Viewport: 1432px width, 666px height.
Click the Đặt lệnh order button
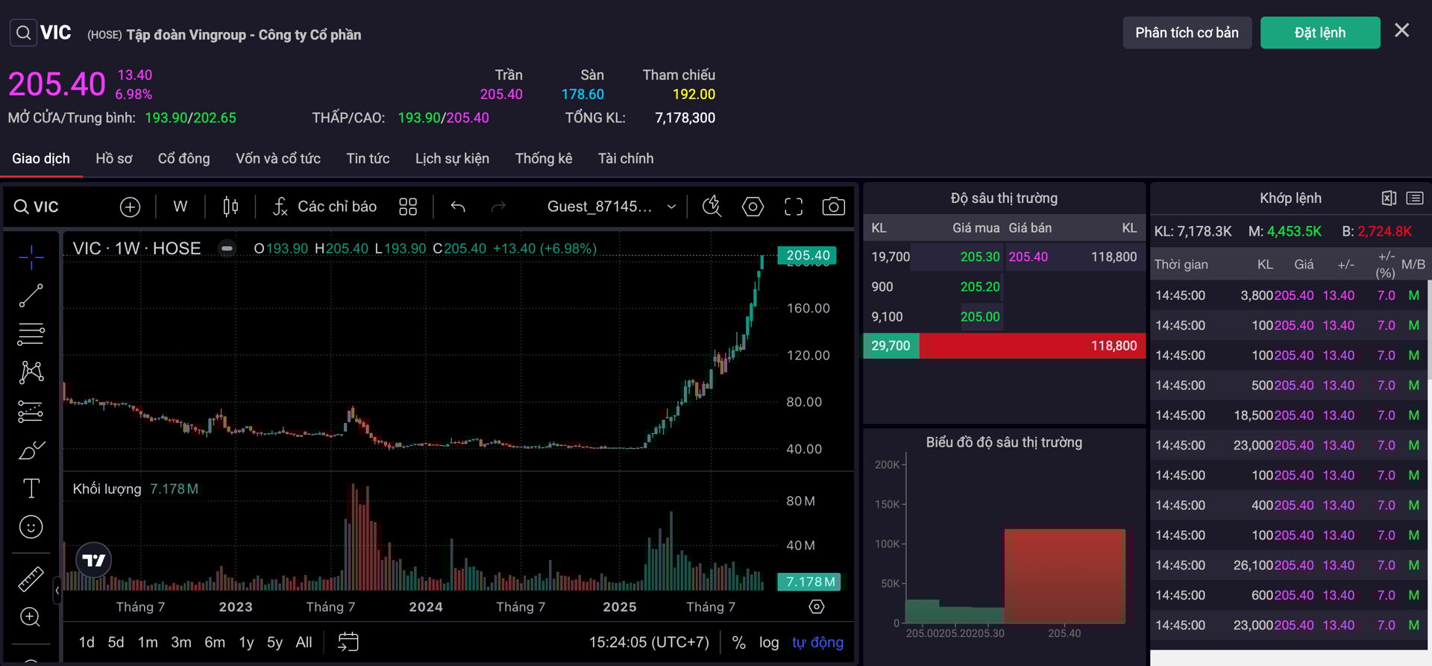(1319, 33)
